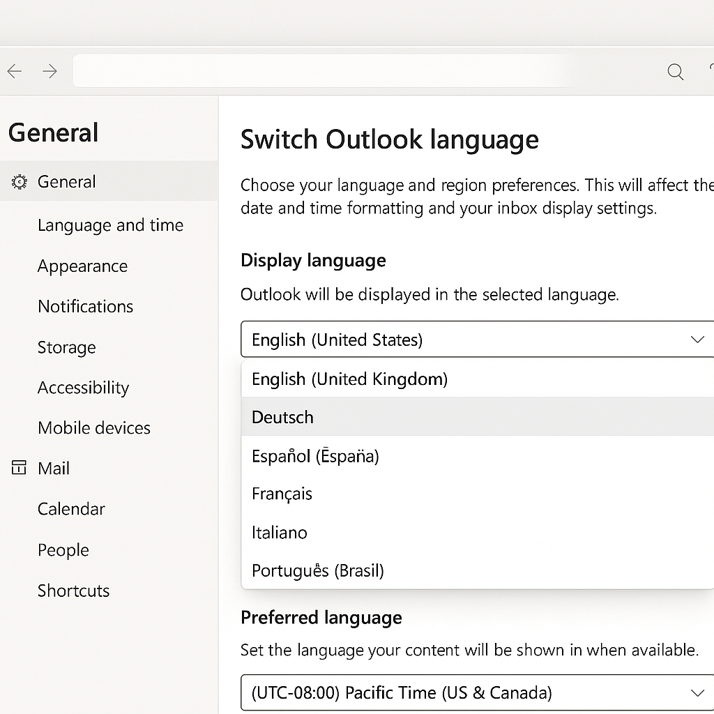Click the forward arrow icon
The height and width of the screenshot is (714, 714).
[x=50, y=71]
